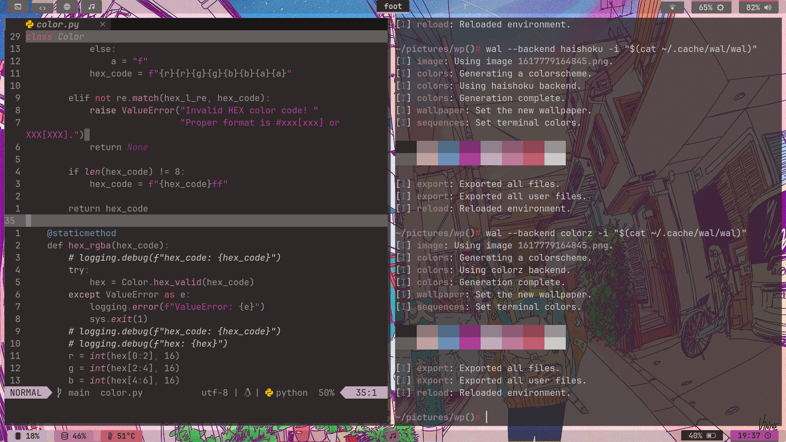Click the 'return hex_code' line
Viewport: 786px width, 442px height.
108,209
